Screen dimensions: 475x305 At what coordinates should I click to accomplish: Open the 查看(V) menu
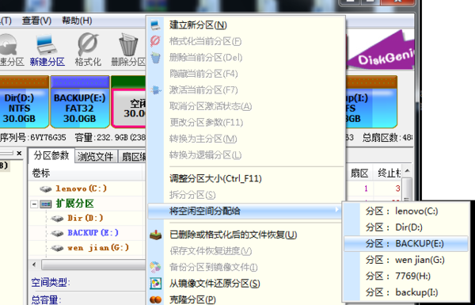pyautogui.click(x=36, y=21)
